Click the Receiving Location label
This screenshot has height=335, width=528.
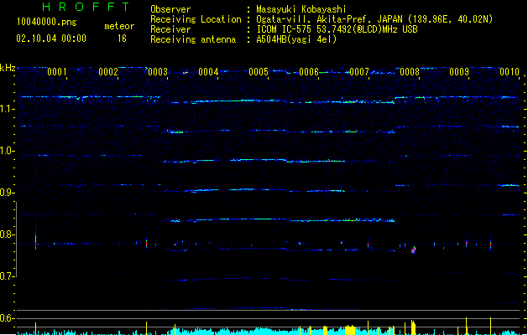(x=196, y=19)
